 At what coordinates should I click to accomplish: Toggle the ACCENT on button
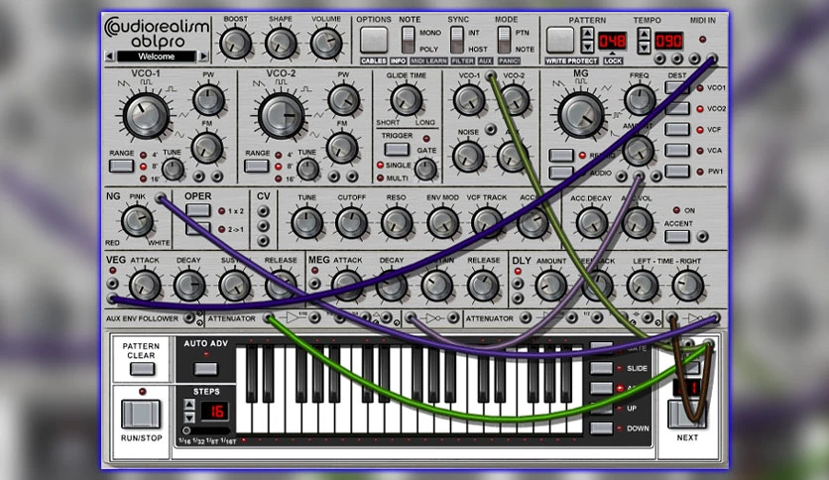point(677,236)
